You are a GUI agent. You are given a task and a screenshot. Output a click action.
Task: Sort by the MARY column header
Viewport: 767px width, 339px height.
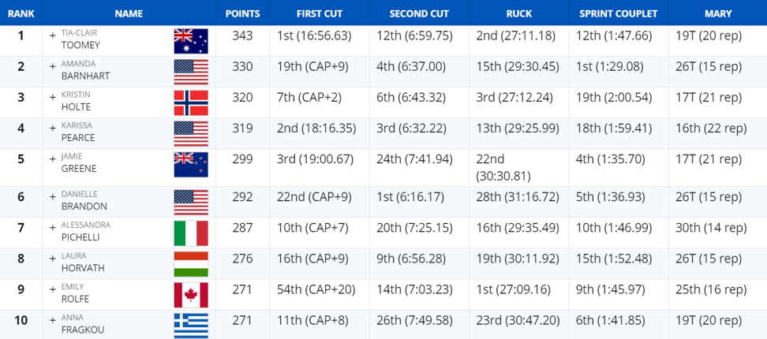718,13
